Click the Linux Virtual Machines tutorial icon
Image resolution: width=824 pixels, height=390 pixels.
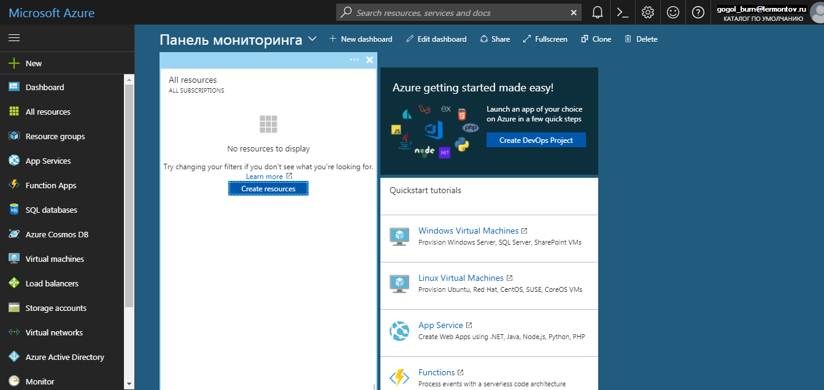(x=399, y=284)
